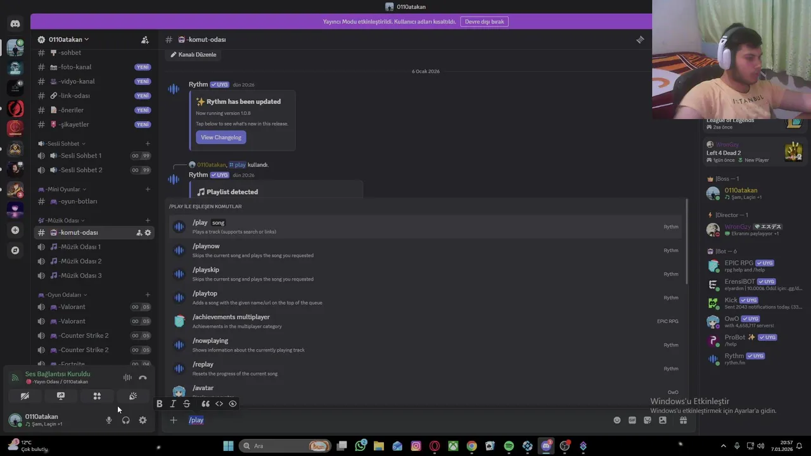Open the soundboard button in the voice panel

(133, 396)
